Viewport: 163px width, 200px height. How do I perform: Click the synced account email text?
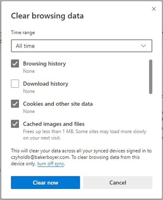pyautogui.click(x=40, y=157)
